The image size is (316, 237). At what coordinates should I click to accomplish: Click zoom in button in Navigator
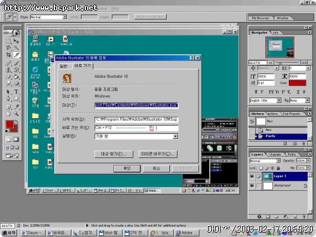coord(304,63)
